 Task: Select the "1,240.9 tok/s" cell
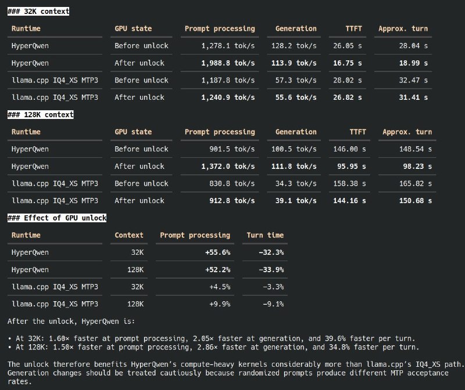coord(228,98)
